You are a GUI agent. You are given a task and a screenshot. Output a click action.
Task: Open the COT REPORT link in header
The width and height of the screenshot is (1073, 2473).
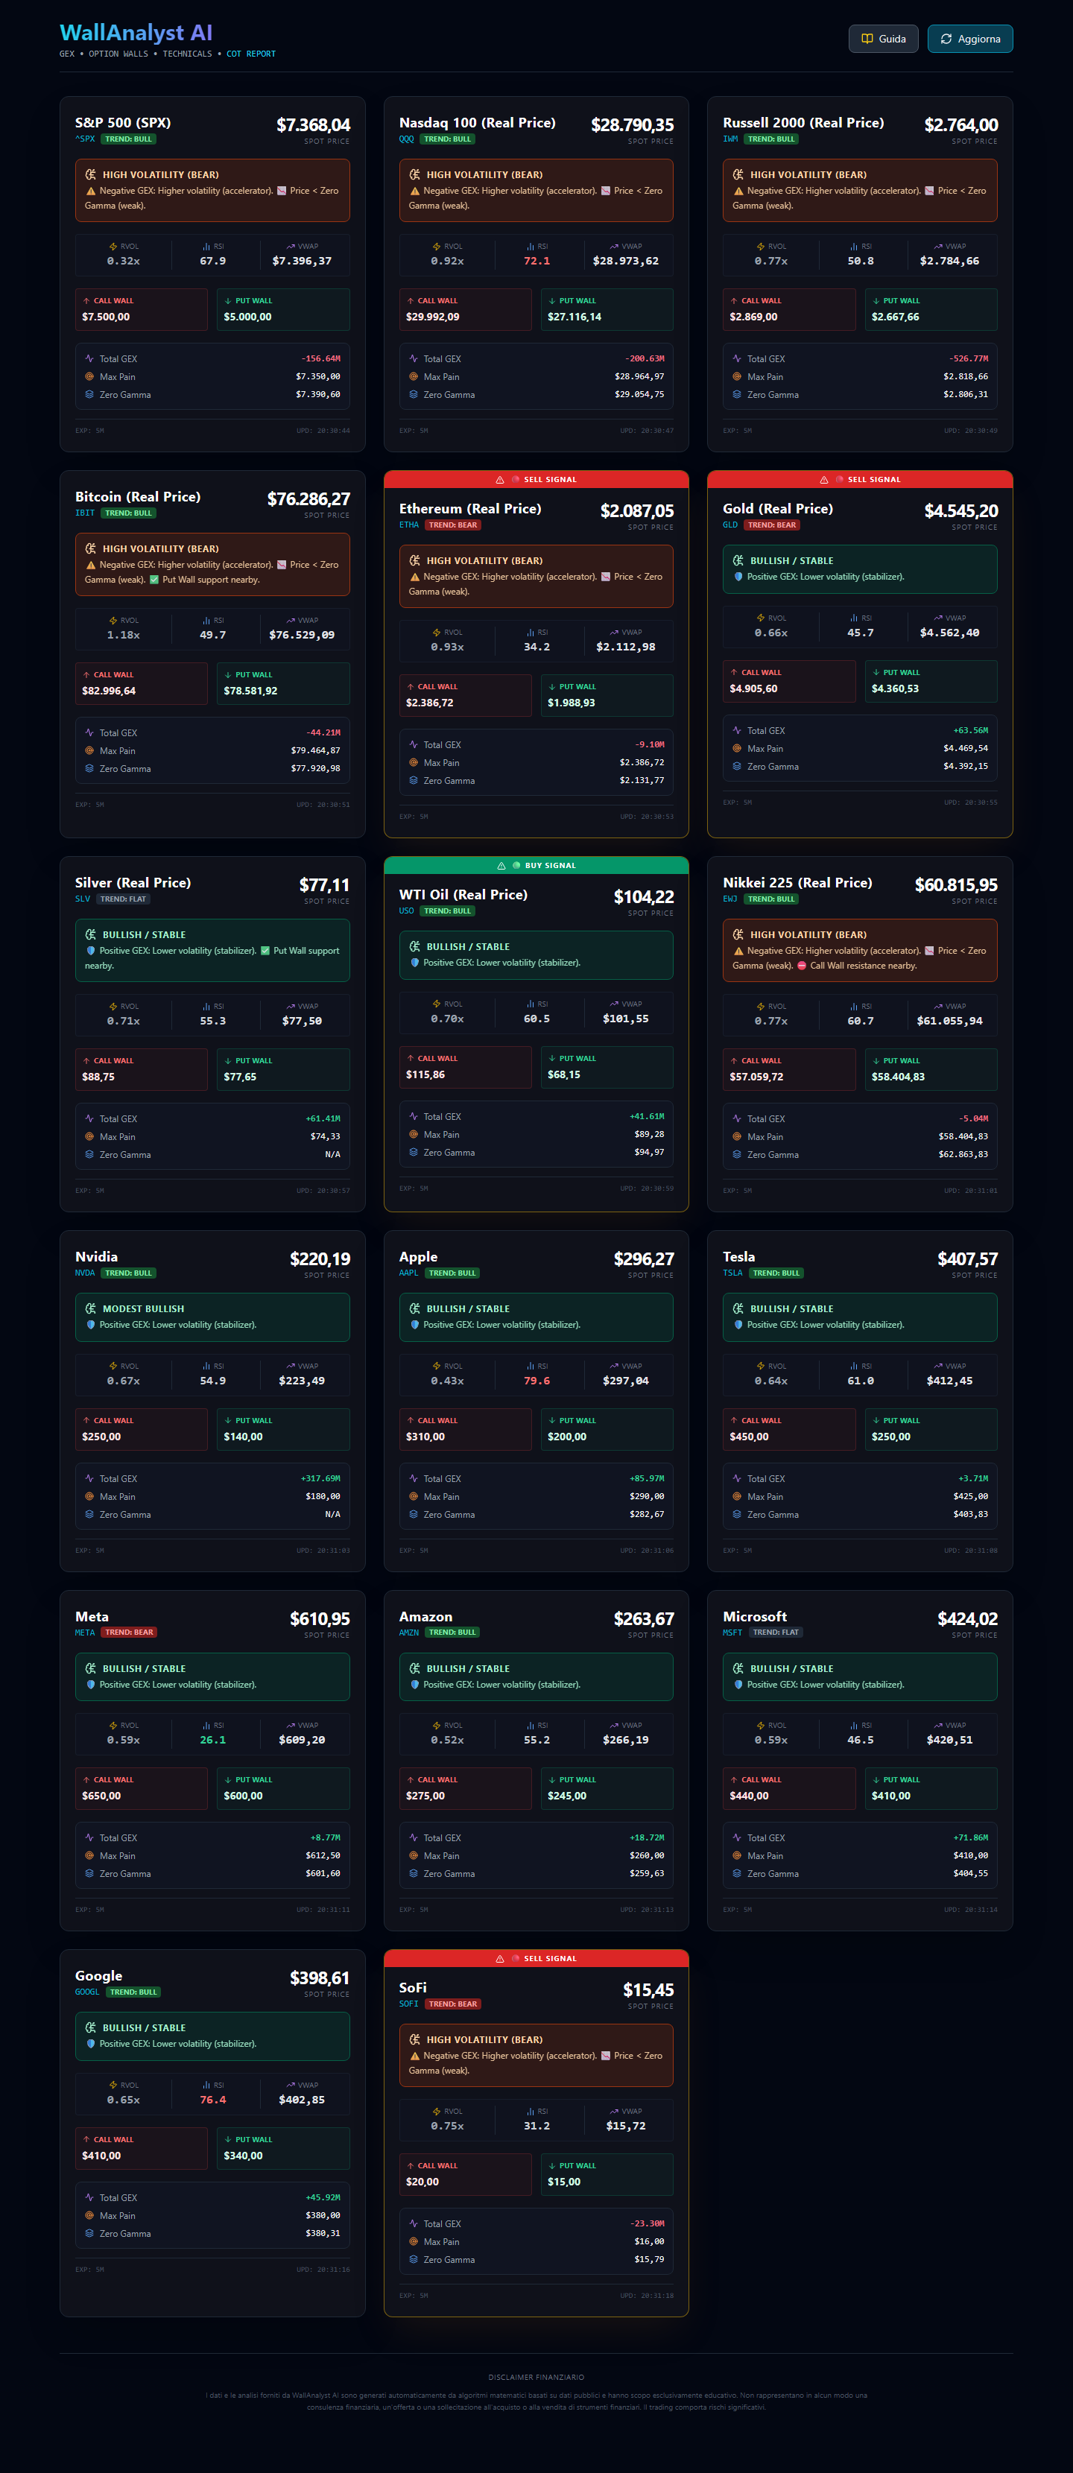tap(250, 54)
